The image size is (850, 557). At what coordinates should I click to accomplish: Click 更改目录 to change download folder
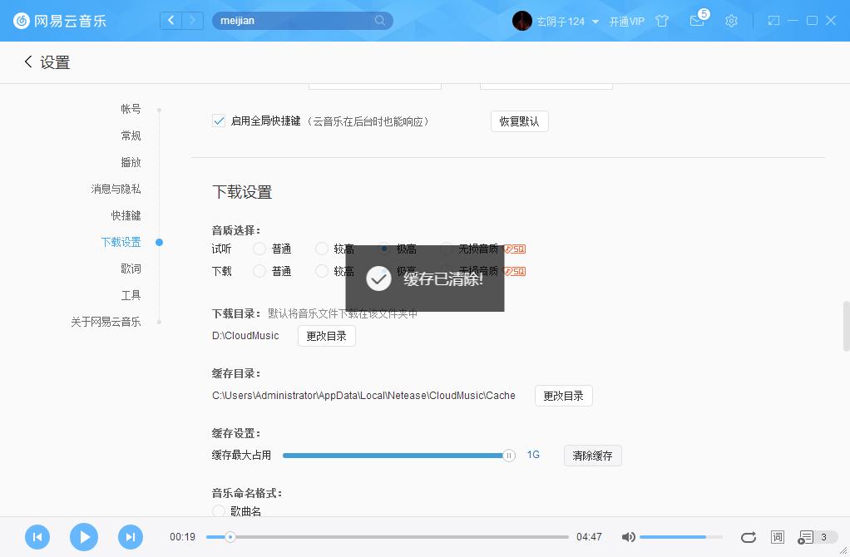click(x=326, y=336)
